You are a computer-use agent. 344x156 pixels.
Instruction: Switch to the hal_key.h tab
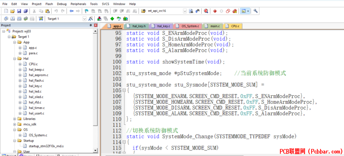136,26
